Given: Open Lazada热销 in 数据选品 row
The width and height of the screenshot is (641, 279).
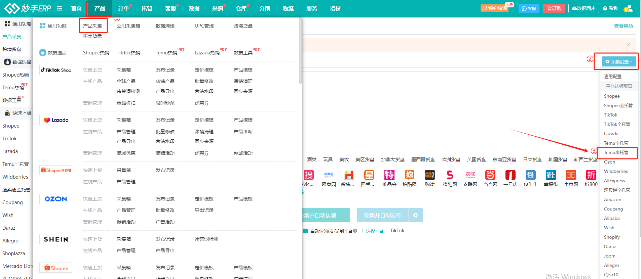Looking at the screenshot, I should (207, 53).
